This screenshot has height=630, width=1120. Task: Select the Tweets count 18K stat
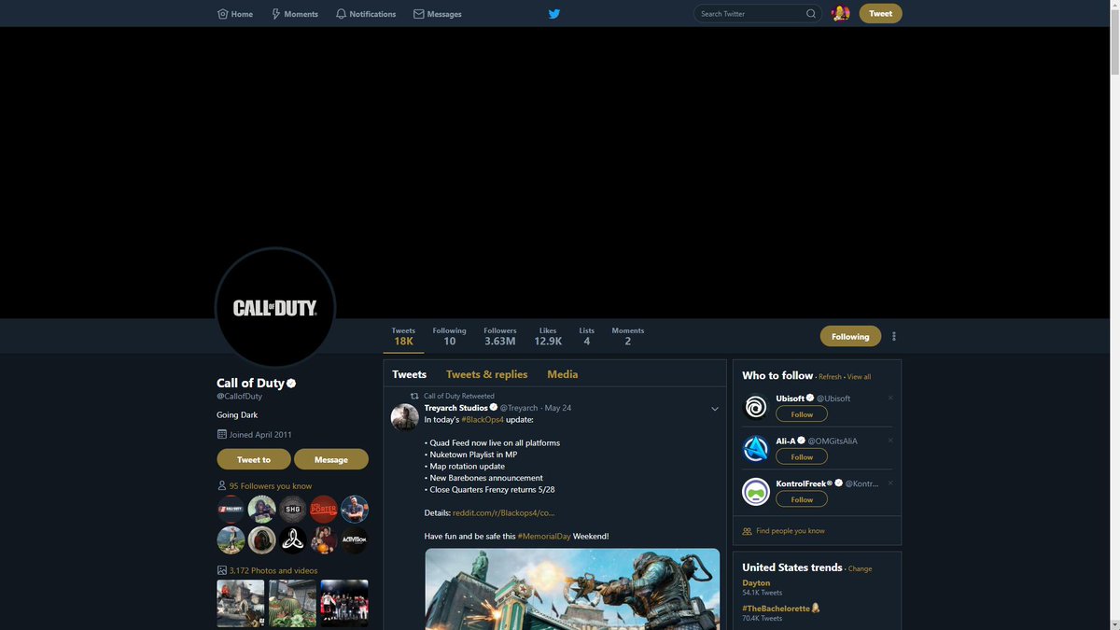click(x=403, y=337)
